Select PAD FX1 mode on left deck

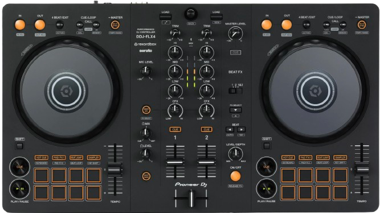59,158
